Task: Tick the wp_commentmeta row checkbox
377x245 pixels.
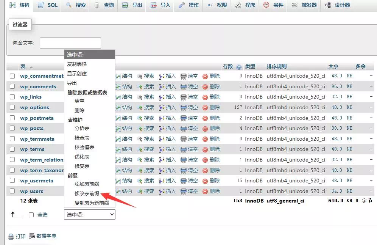Action: 12,76
